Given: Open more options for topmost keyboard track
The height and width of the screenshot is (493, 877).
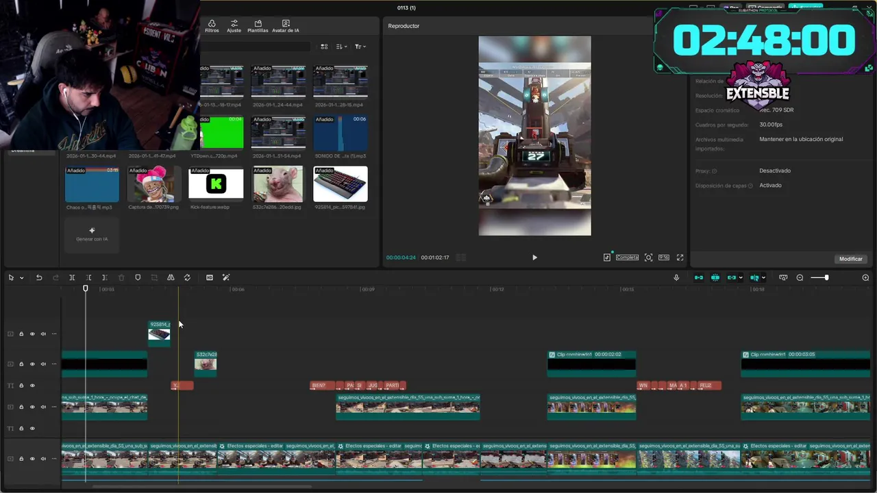Looking at the screenshot, I should click(54, 334).
